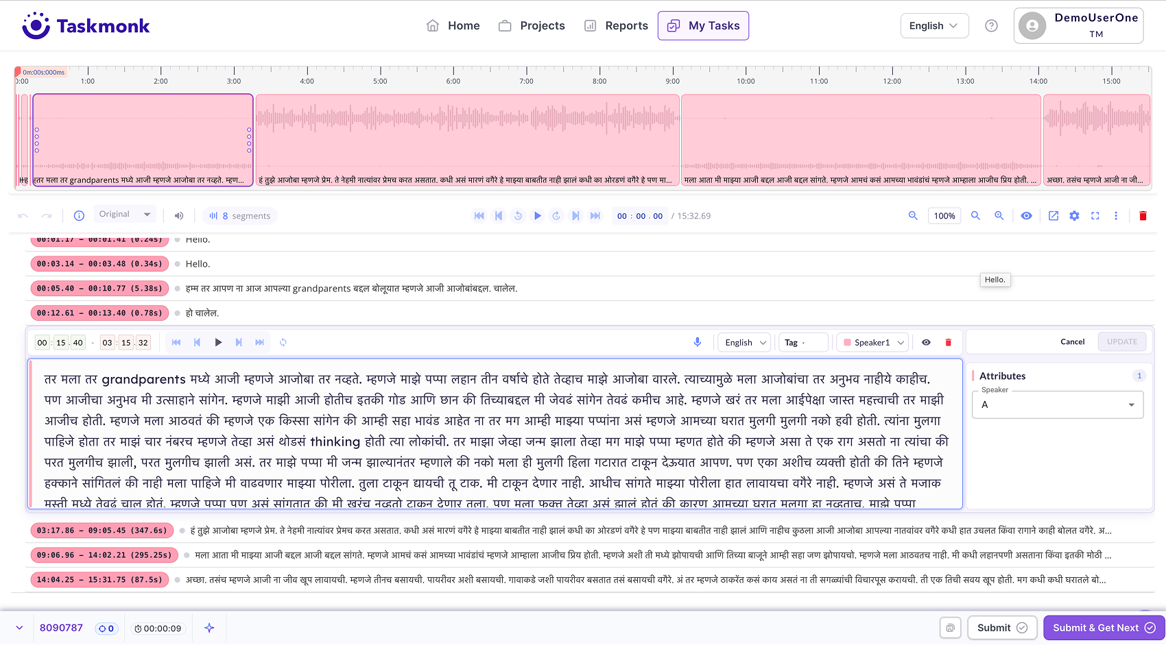Click the 00:05.40 - 00:10.77 segment timestamp
This screenshot has width=1166, height=645.
click(99, 288)
